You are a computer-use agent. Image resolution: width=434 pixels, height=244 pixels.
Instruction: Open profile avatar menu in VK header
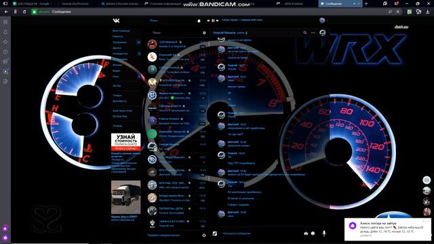click(x=323, y=20)
